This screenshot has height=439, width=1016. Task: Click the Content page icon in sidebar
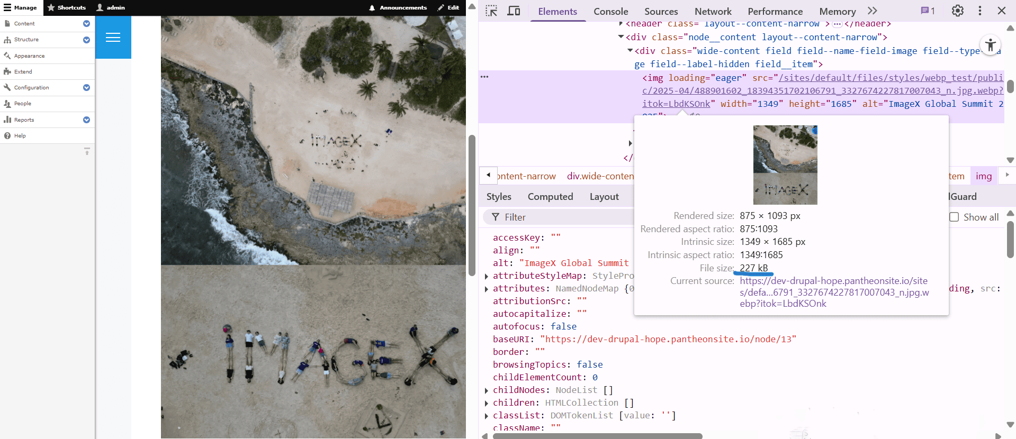click(x=7, y=24)
